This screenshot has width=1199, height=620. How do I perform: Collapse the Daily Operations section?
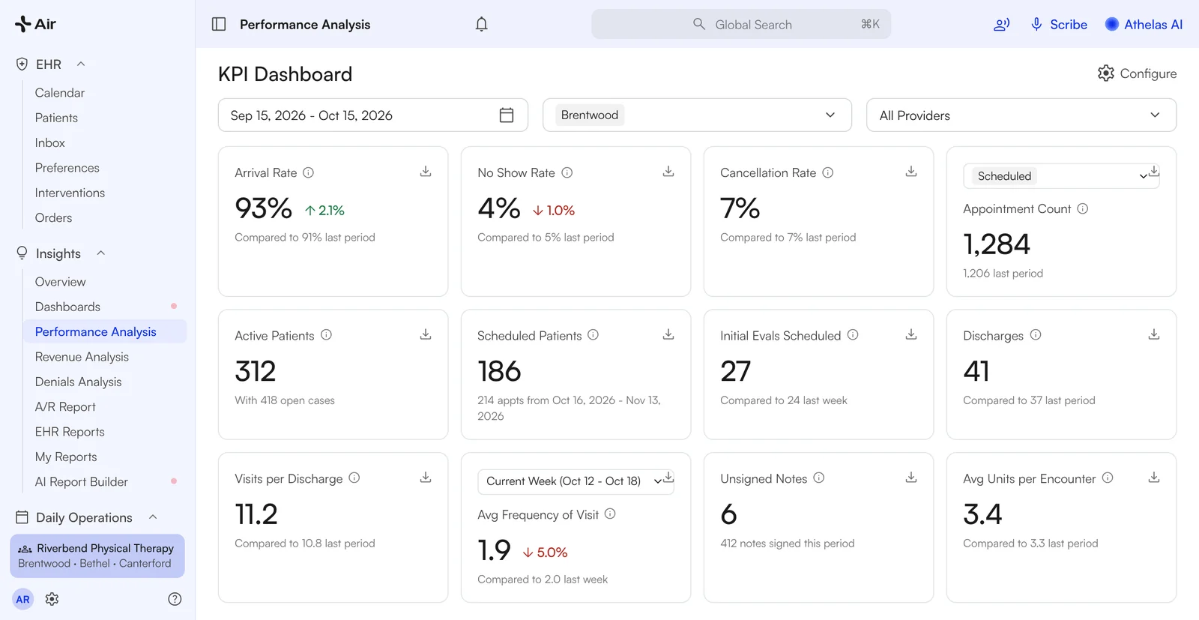point(153,517)
